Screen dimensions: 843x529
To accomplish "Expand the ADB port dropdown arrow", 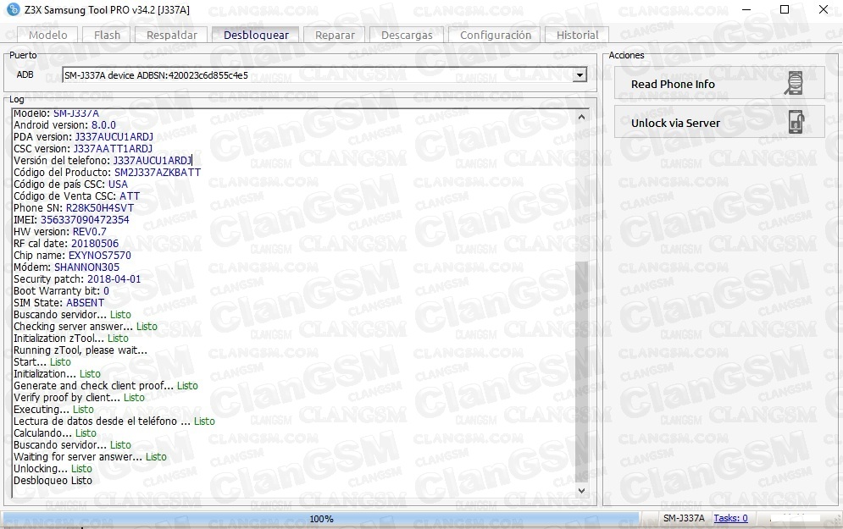I will point(579,75).
